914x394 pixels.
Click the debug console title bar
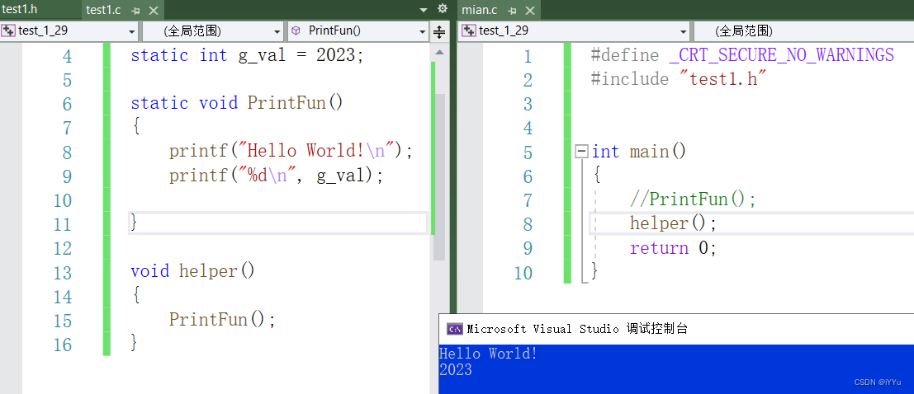(x=676, y=329)
